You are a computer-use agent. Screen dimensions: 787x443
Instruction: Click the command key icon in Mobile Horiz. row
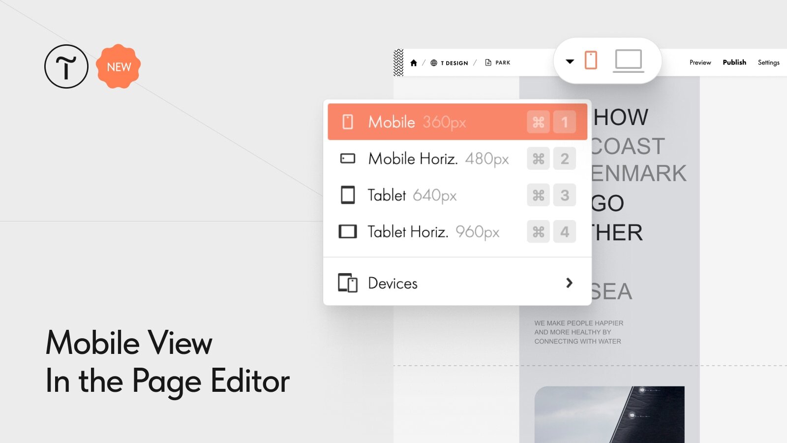click(539, 158)
